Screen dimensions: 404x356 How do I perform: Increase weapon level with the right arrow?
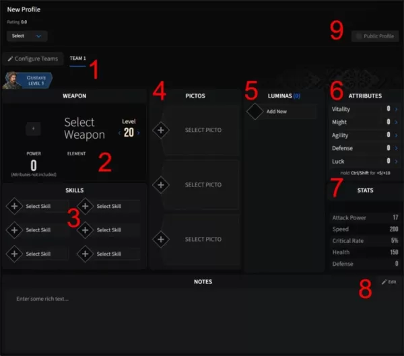[139, 133]
